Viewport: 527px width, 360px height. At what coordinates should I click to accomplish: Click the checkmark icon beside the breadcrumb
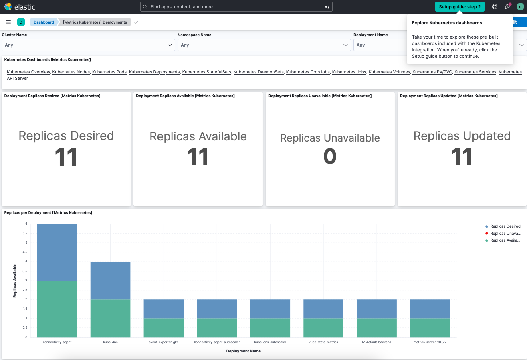click(135, 22)
